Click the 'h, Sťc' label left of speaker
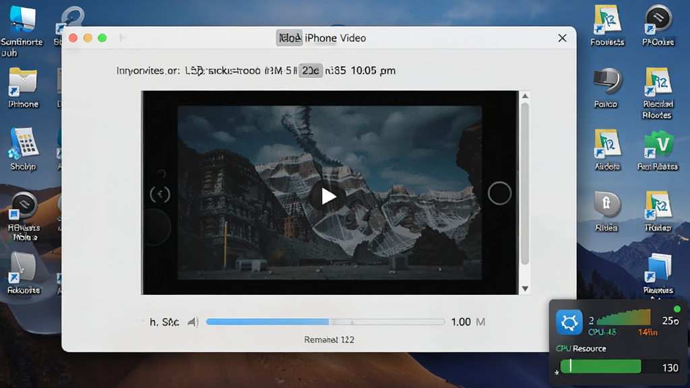Viewport: 690px width, 388px height. (164, 322)
